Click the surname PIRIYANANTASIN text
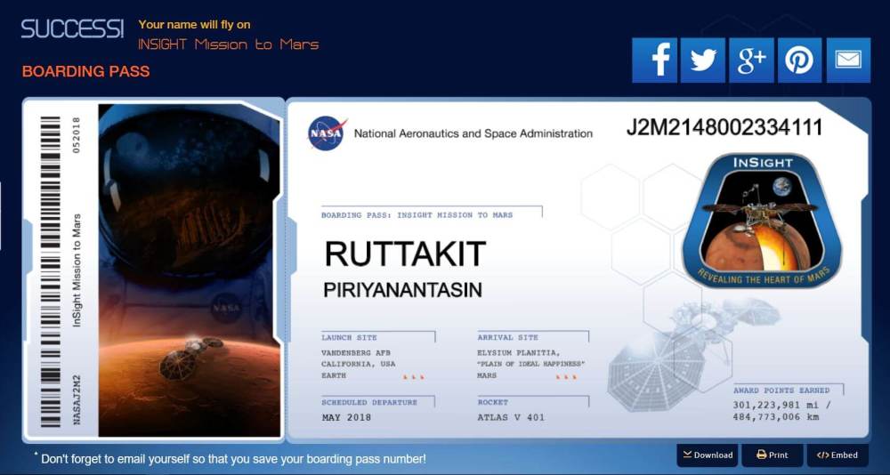 [402, 290]
